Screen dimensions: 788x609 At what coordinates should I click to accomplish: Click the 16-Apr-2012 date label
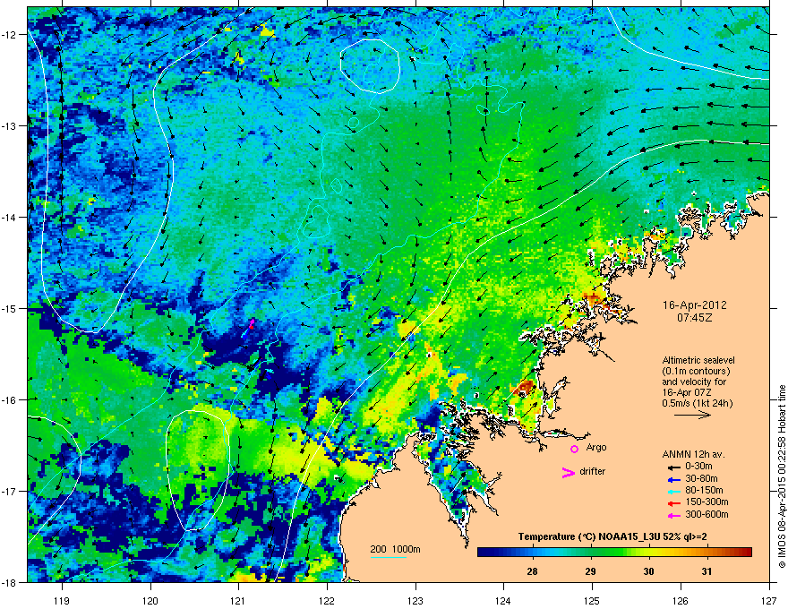[695, 305]
